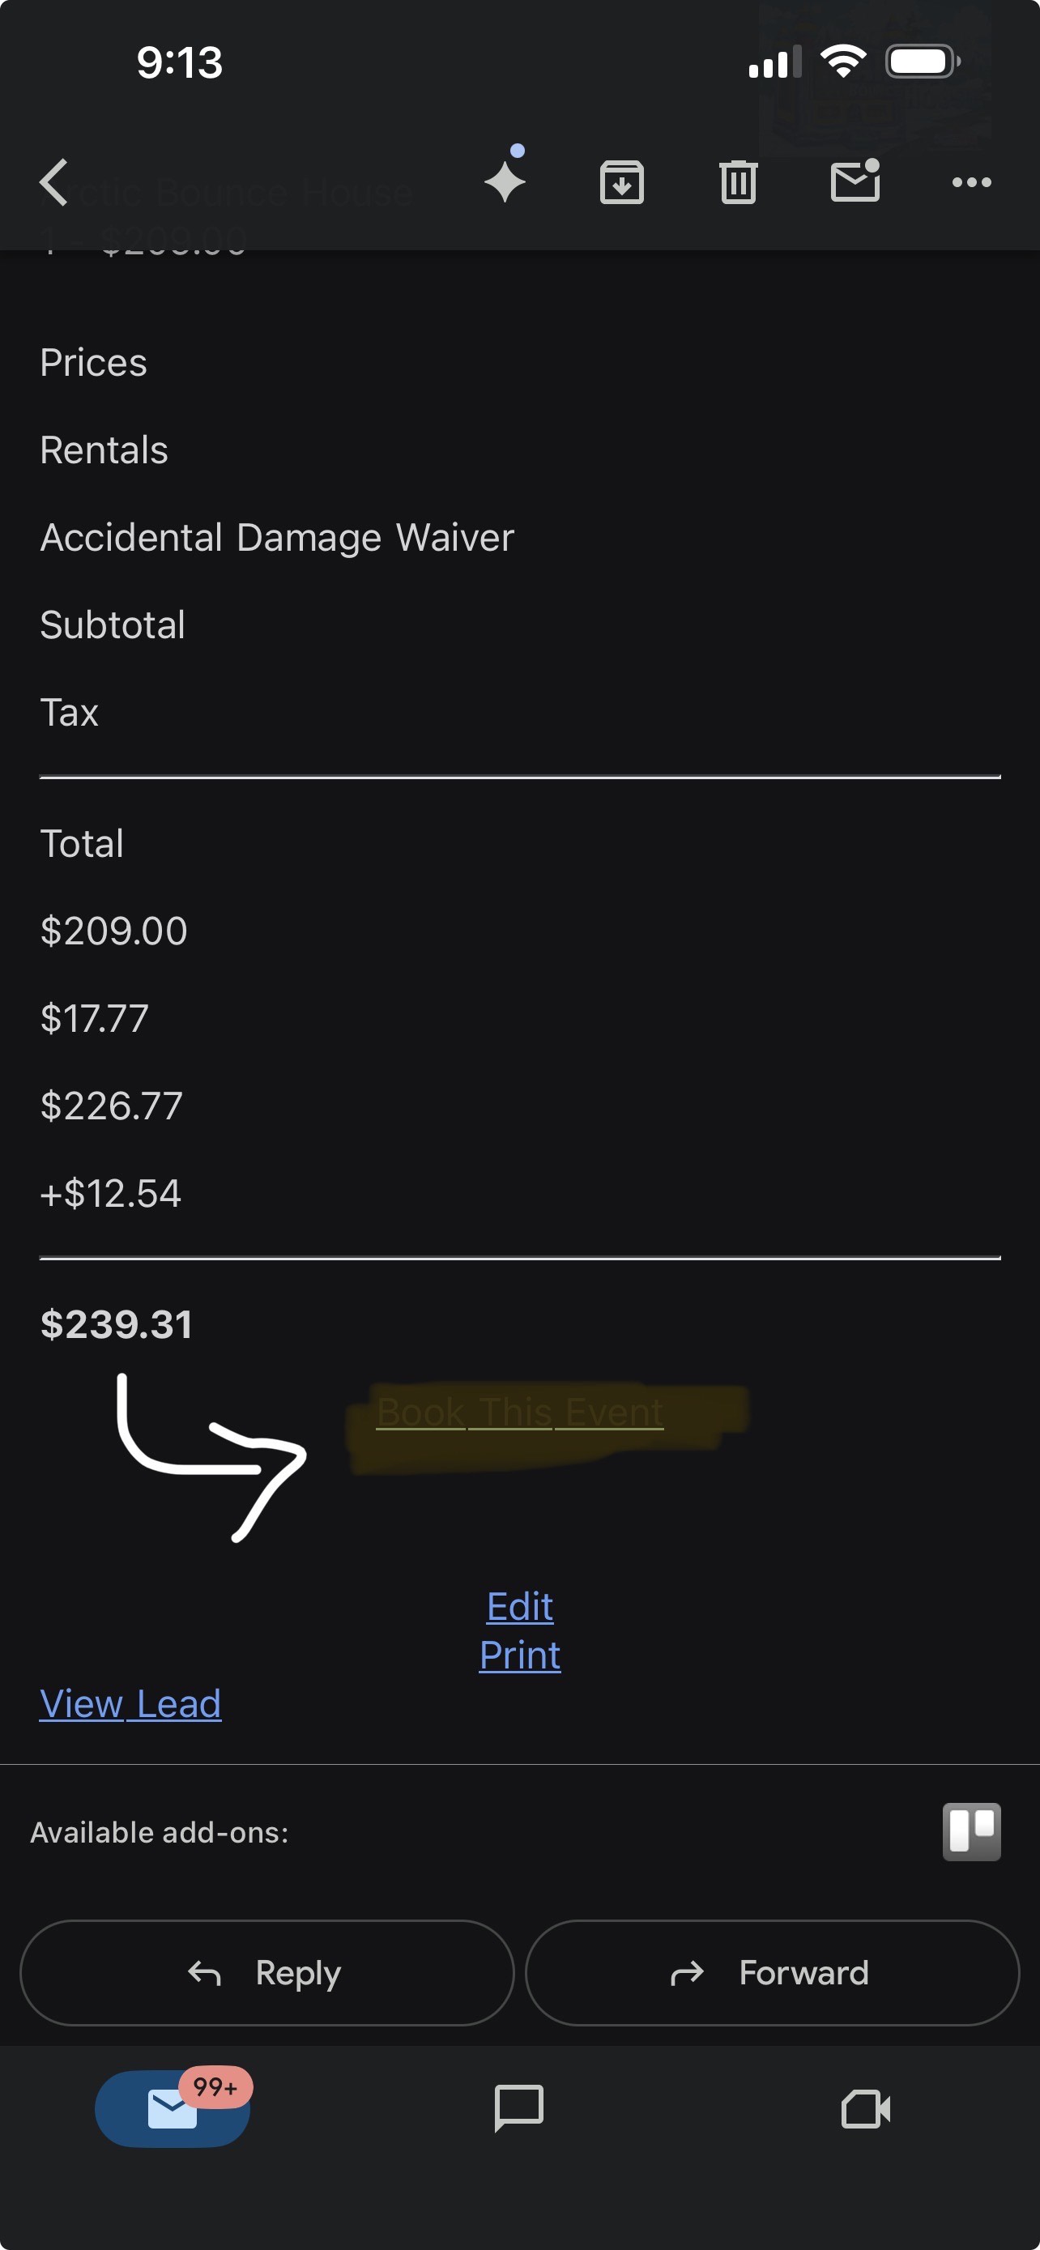
Task: Open the Gemini sparkle summarize icon
Action: [505, 181]
